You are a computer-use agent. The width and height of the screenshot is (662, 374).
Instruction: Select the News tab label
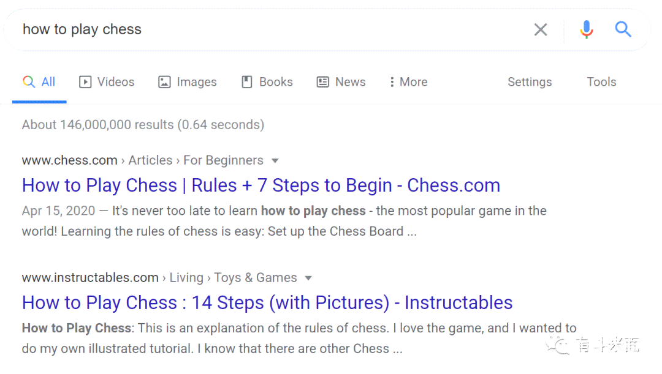click(351, 82)
